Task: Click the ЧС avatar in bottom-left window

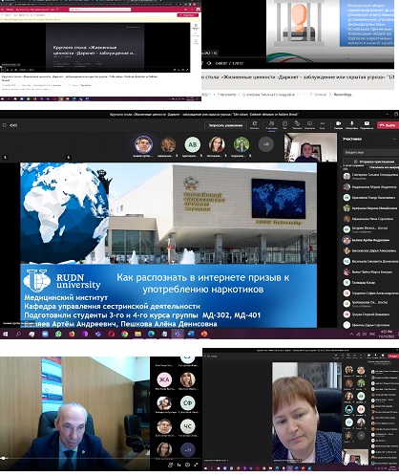Action: click(x=188, y=426)
